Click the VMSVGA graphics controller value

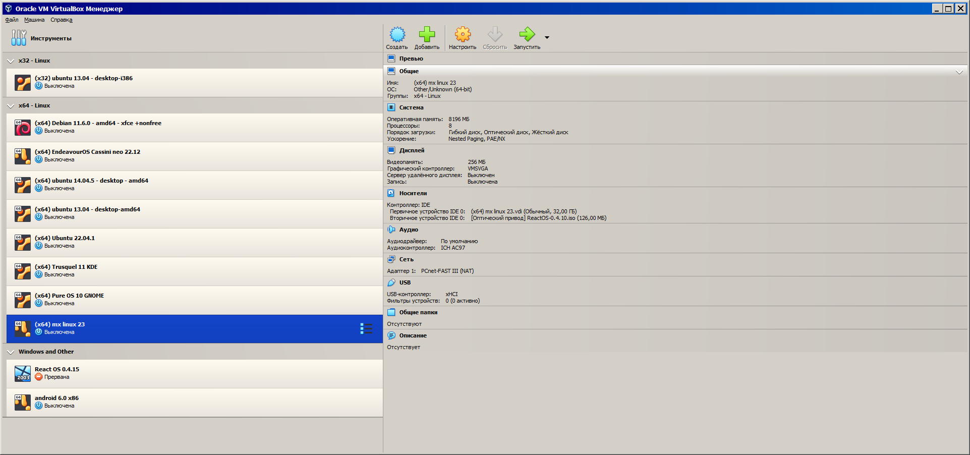[478, 169]
